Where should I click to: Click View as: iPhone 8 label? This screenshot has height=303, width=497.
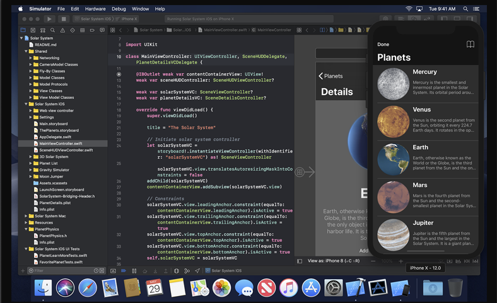click(334, 261)
